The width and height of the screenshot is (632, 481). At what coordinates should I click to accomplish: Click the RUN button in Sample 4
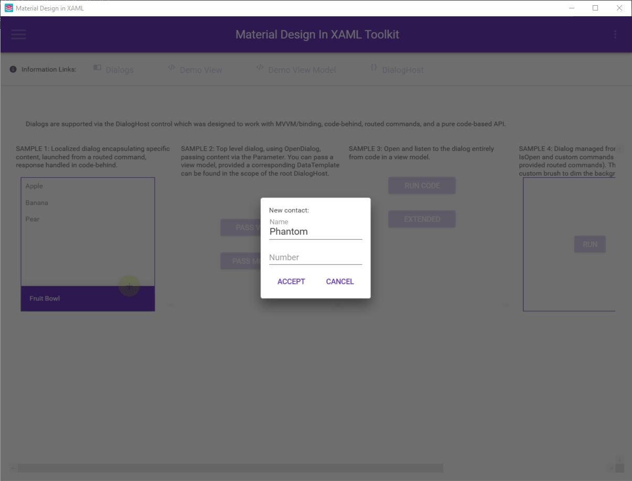tap(590, 244)
